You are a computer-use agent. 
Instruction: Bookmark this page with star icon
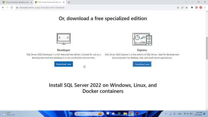(187, 7)
